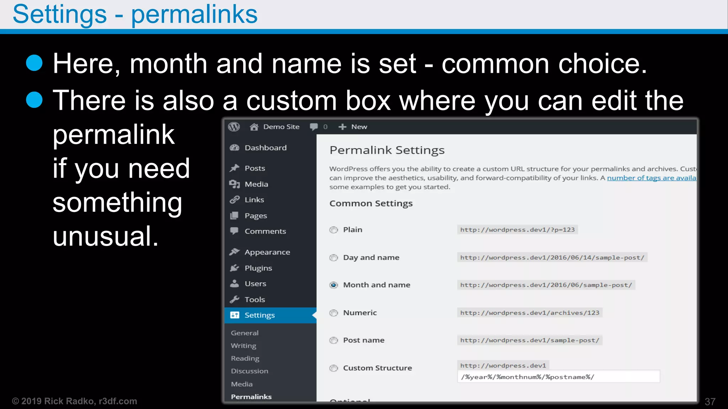Click the custom structure input field
The width and height of the screenshot is (728, 409).
[x=558, y=377]
